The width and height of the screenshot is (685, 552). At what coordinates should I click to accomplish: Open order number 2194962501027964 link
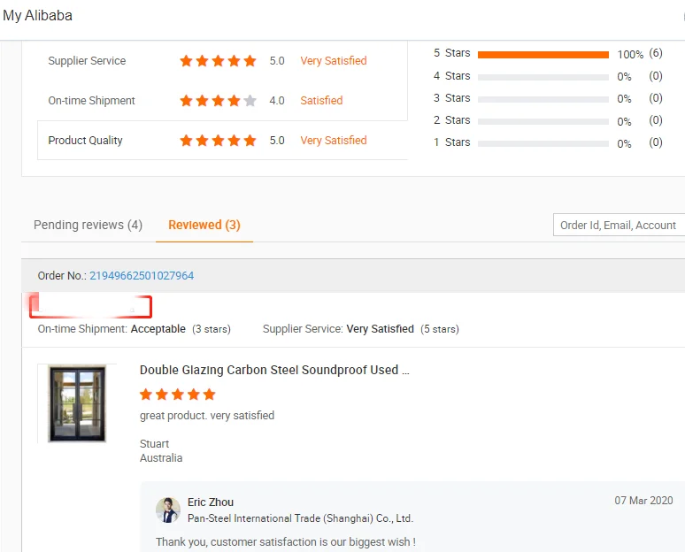[142, 276]
